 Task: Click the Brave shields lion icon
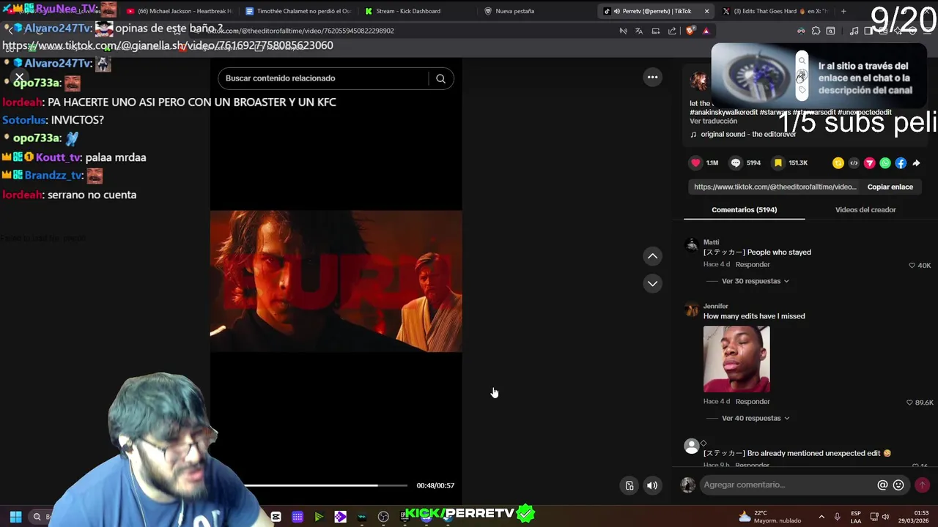point(690,31)
